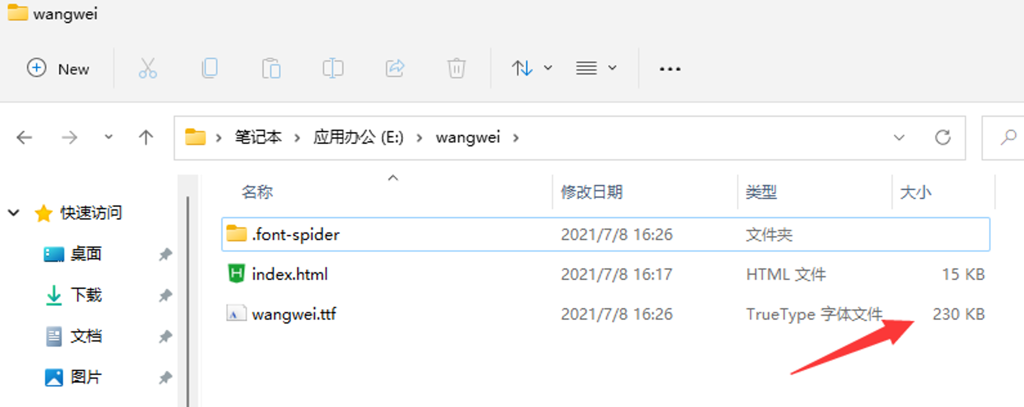Click the Cut scissors icon
Screen dimensions: 1024x407
tap(148, 68)
